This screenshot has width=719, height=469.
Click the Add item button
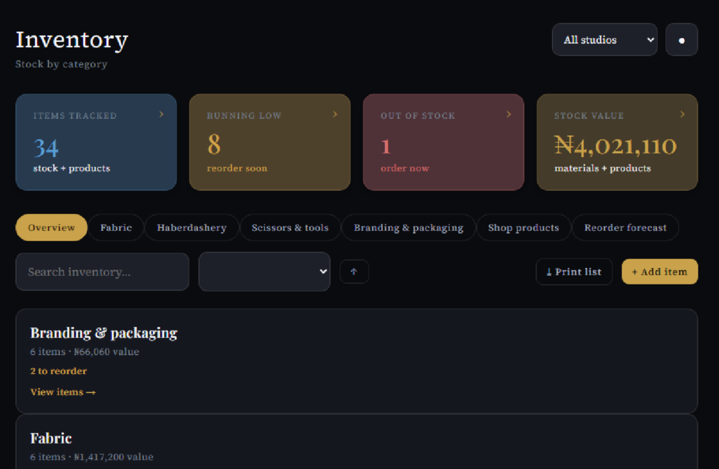point(659,272)
